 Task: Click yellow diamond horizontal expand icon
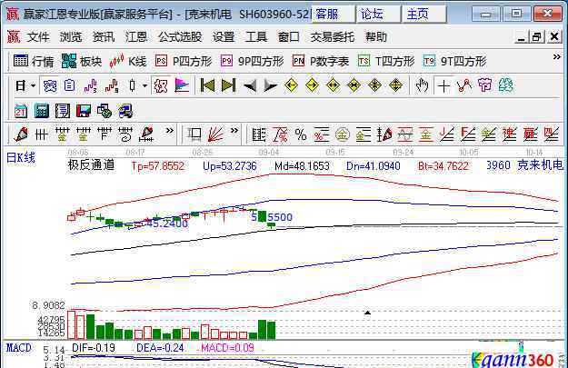[333, 85]
